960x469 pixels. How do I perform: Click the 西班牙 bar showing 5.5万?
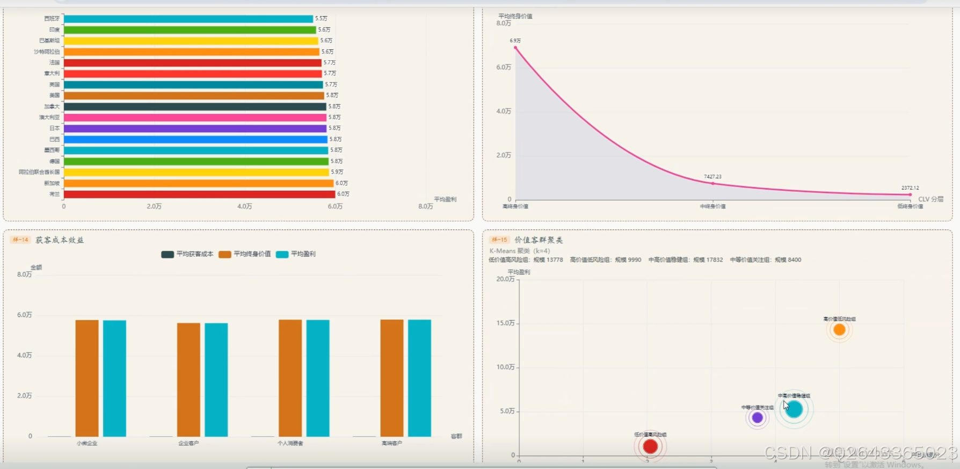[188, 19]
